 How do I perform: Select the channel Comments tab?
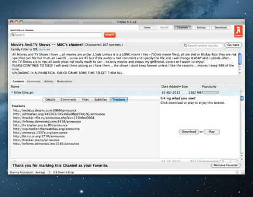34,81
